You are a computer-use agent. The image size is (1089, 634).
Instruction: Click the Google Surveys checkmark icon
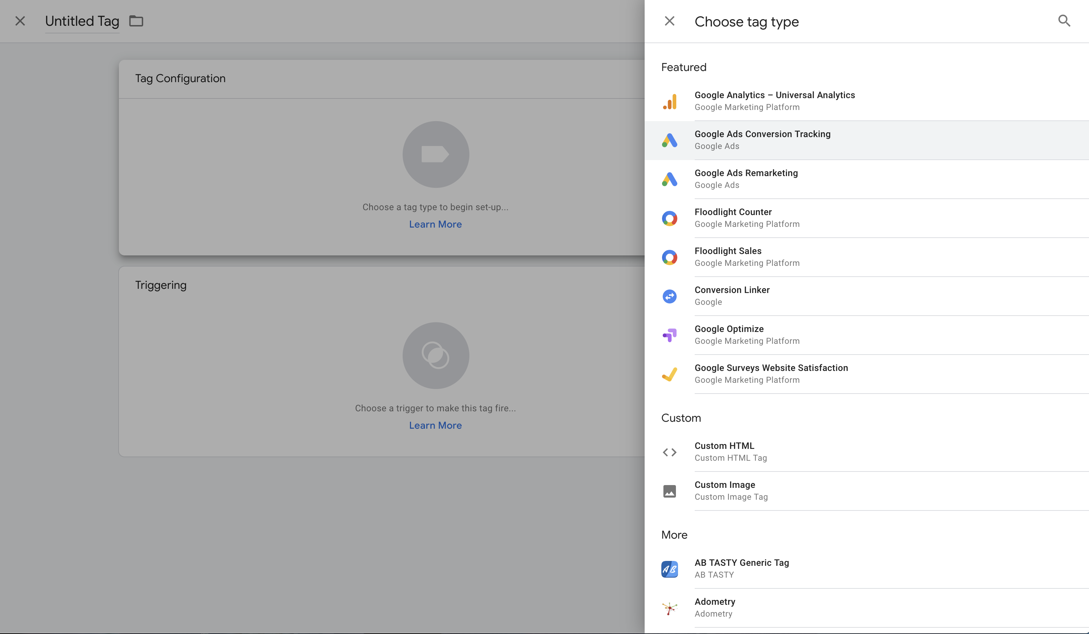pyautogui.click(x=669, y=374)
